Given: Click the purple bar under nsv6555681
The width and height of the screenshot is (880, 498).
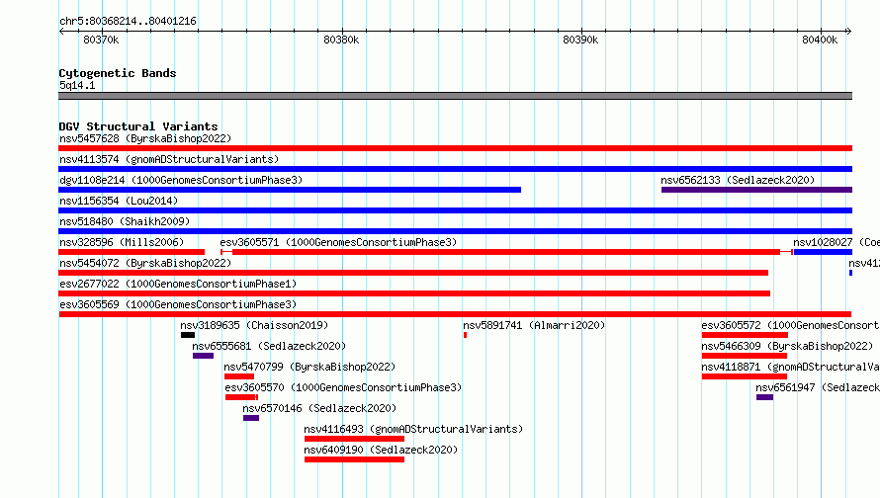Looking at the screenshot, I should pos(203,356).
